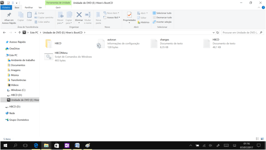Switch to large icons view in status bar
The height and width of the screenshot is (150, 266).
[262, 139]
